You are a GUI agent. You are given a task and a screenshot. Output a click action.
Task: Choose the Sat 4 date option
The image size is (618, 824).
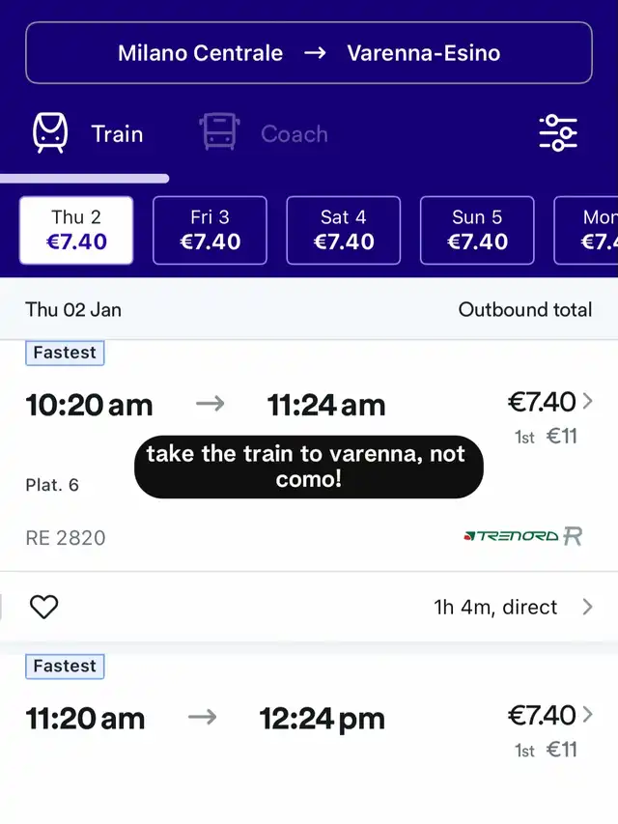click(x=343, y=230)
